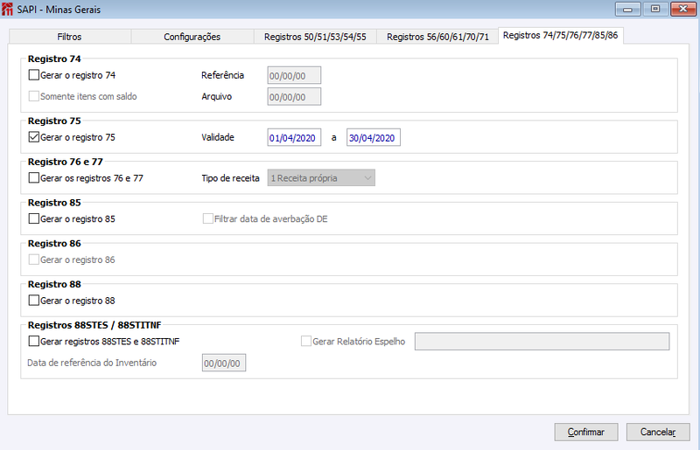The image size is (700, 450).
Task: Check Gerar os registros 76 e 77
Action: tap(34, 178)
